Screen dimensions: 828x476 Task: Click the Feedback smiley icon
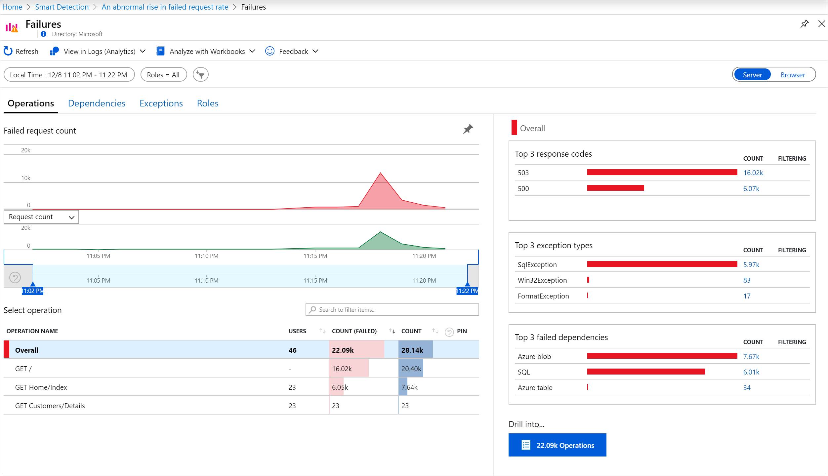coord(270,51)
